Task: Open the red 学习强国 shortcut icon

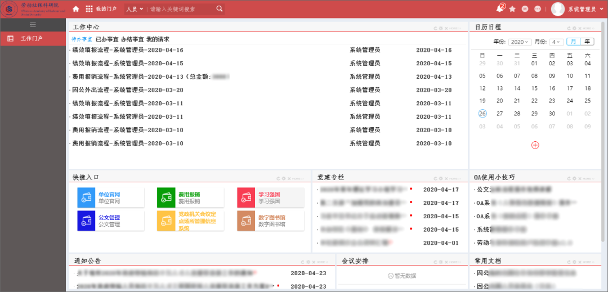Action: click(246, 197)
